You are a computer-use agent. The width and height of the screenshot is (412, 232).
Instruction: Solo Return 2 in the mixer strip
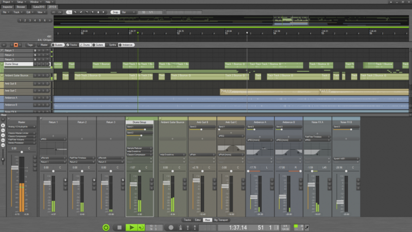pyautogui.click(x=94, y=180)
